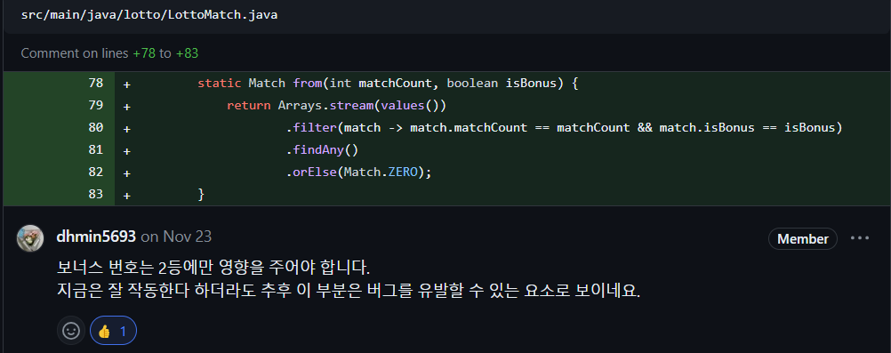
Task: Open the 'on Nov 23' comment timestamp link
Action: coord(176,237)
